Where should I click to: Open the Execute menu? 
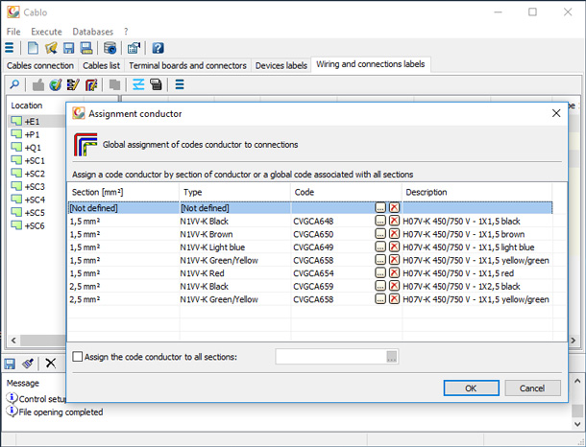coord(46,32)
